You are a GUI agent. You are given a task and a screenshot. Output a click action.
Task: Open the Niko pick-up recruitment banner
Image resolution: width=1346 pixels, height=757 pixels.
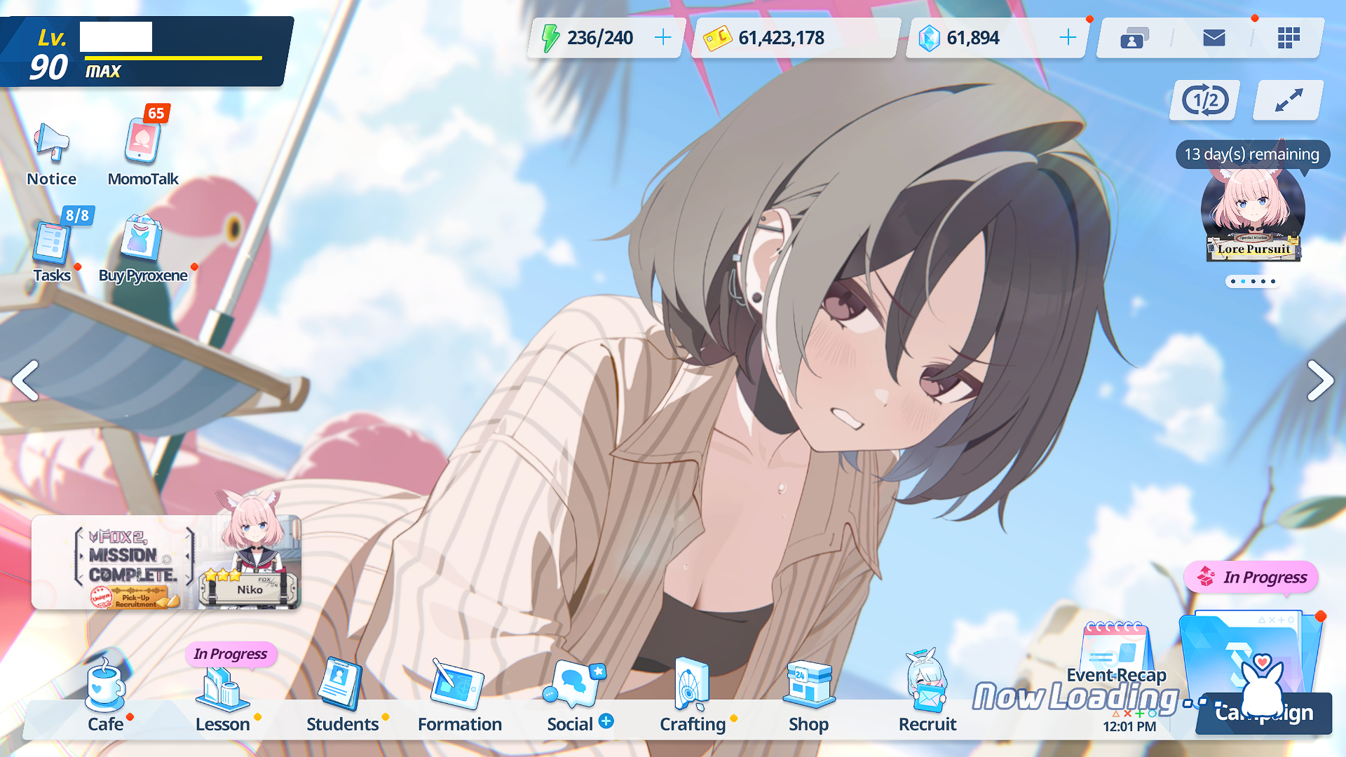pos(166,562)
